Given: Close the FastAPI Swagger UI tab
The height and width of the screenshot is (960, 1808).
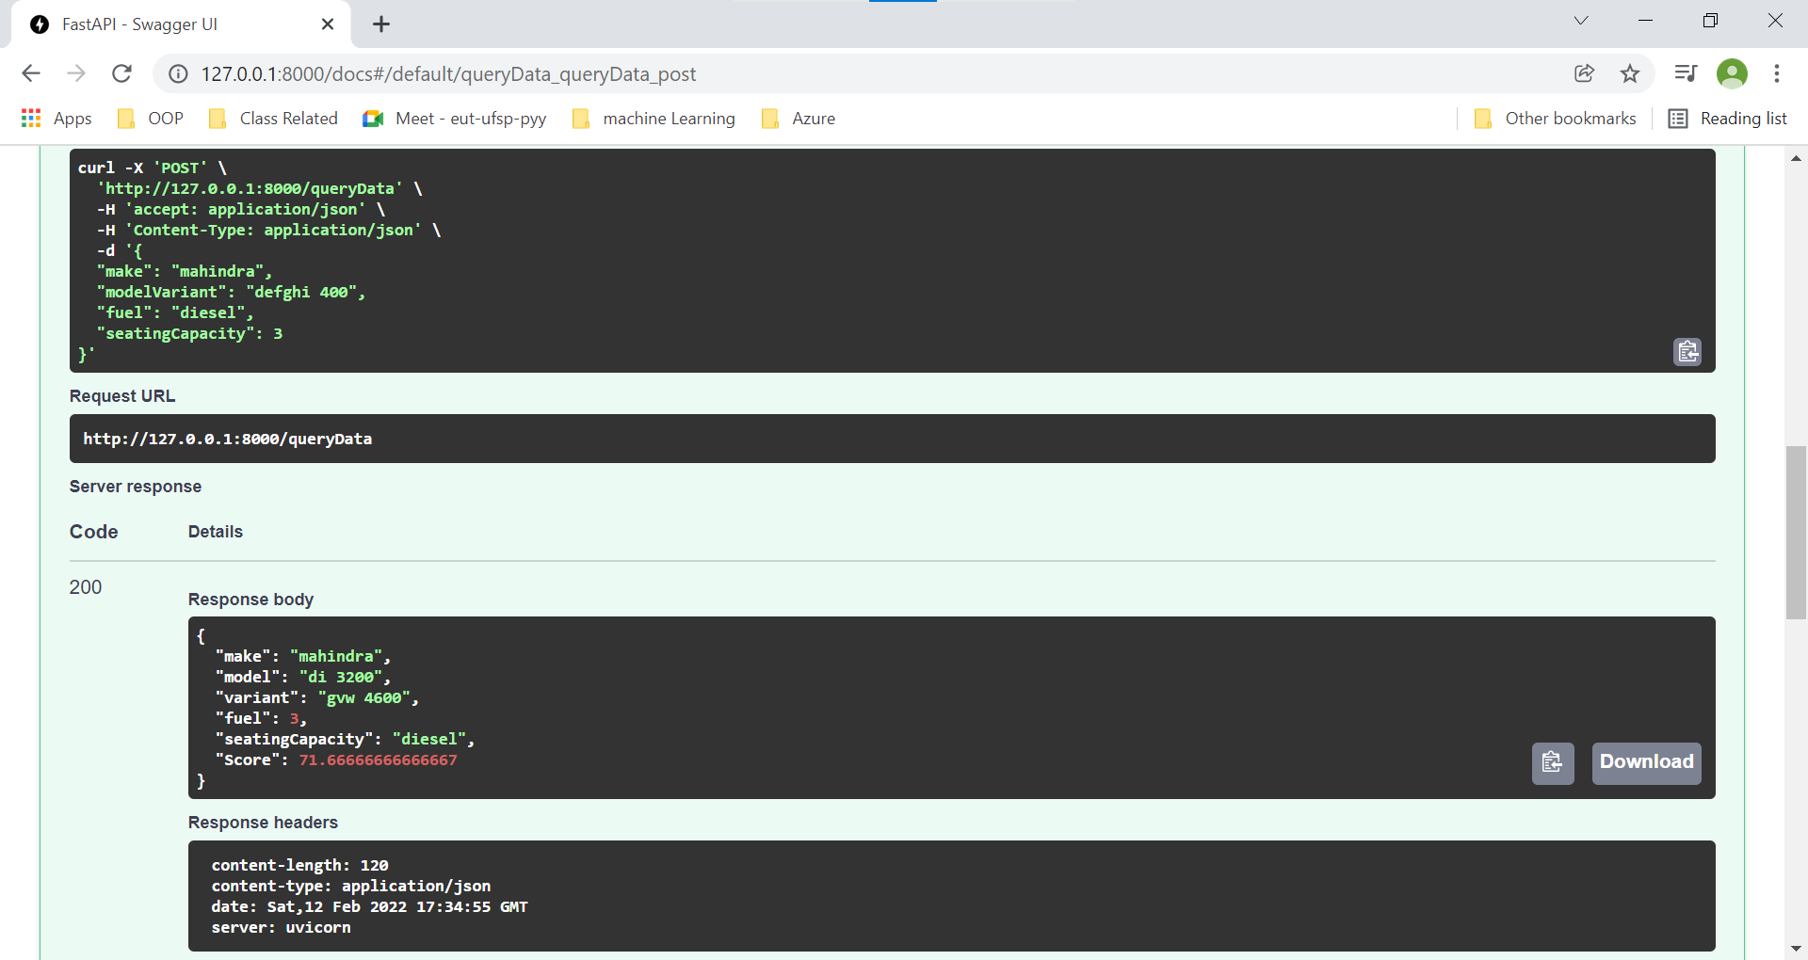Looking at the screenshot, I should 328,24.
